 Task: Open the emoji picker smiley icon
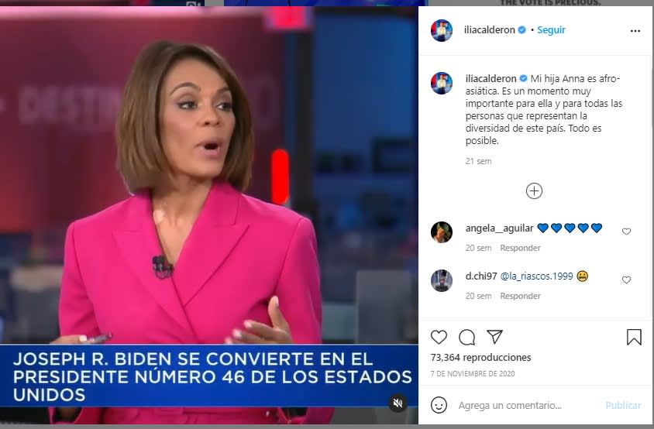[439, 405]
